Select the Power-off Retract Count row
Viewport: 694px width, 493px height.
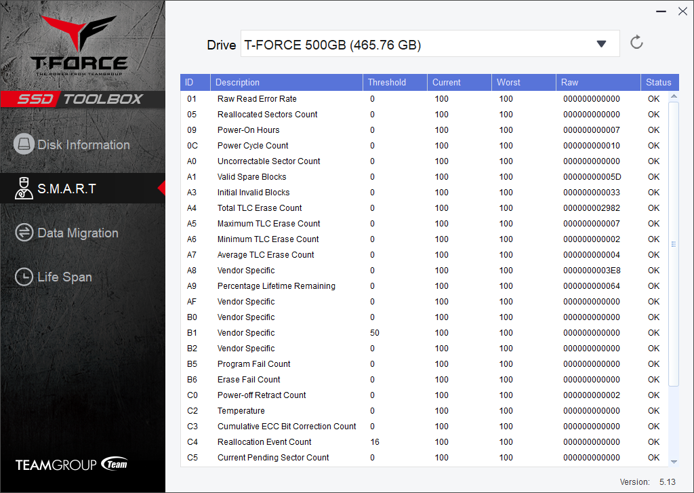coord(424,395)
